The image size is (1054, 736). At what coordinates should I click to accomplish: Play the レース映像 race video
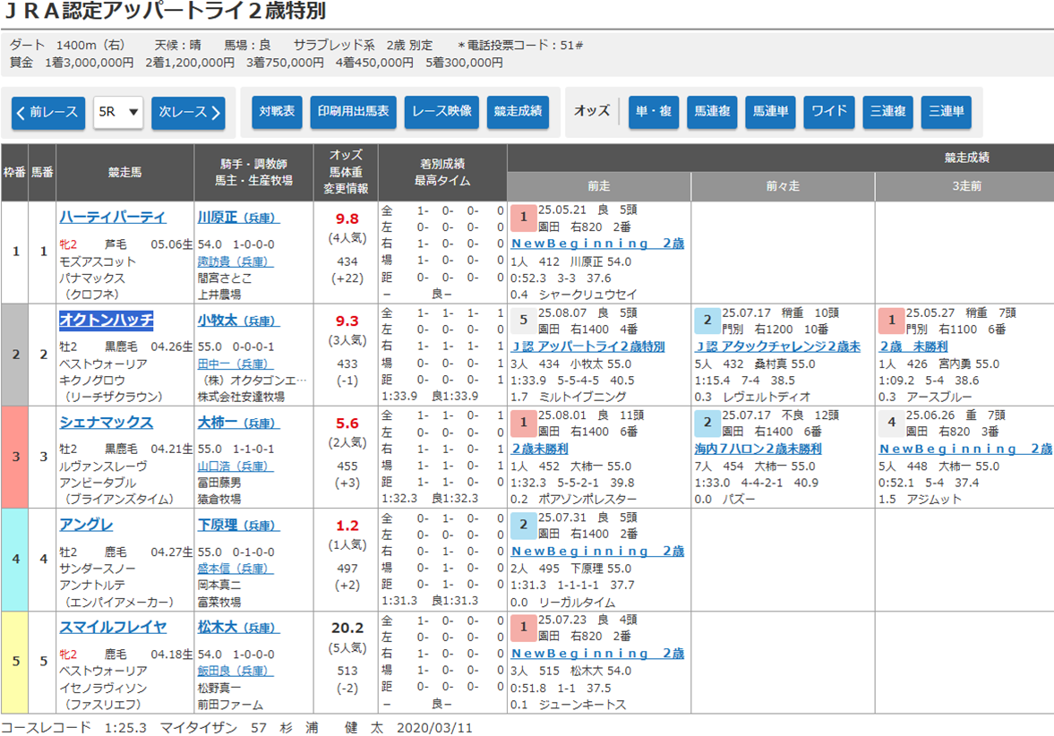click(x=442, y=112)
